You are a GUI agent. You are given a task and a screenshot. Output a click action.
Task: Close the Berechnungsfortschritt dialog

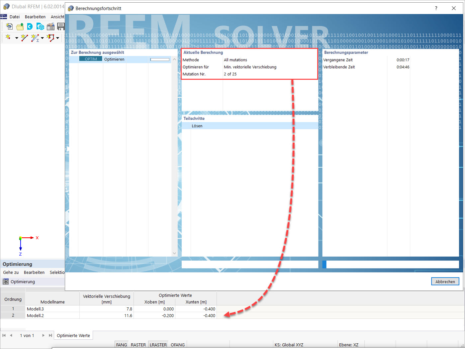454,8
